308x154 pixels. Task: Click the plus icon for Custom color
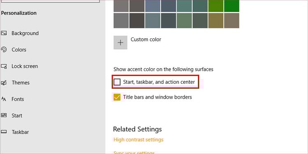120,42
